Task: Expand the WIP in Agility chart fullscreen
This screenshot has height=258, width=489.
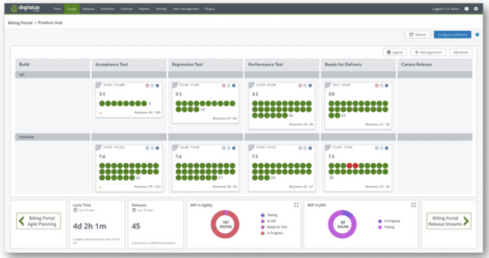Action: click(x=296, y=205)
